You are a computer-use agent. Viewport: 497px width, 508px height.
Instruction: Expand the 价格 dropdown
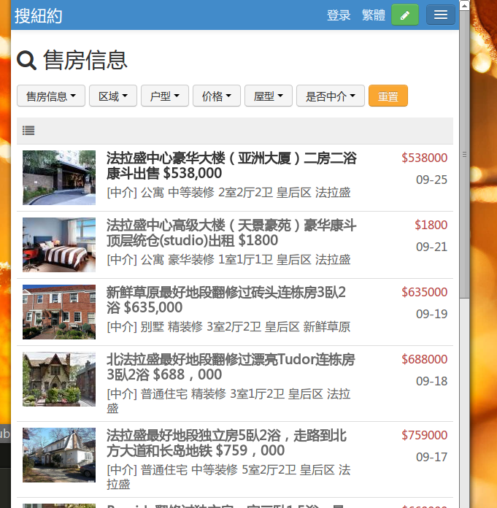[217, 96]
